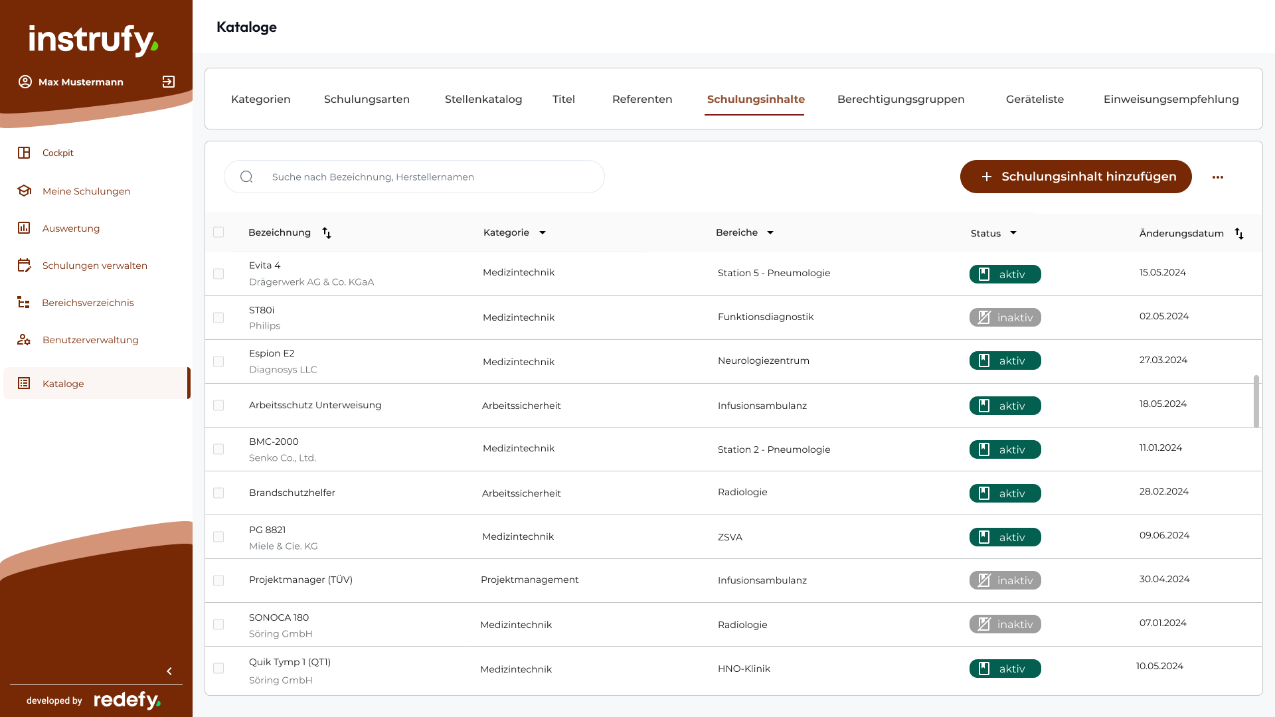Image resolution: width=1275 pixels, height=717 pixels.
Task: Check the Espion E2 row checkbox
Action: [x=218, y=361]
